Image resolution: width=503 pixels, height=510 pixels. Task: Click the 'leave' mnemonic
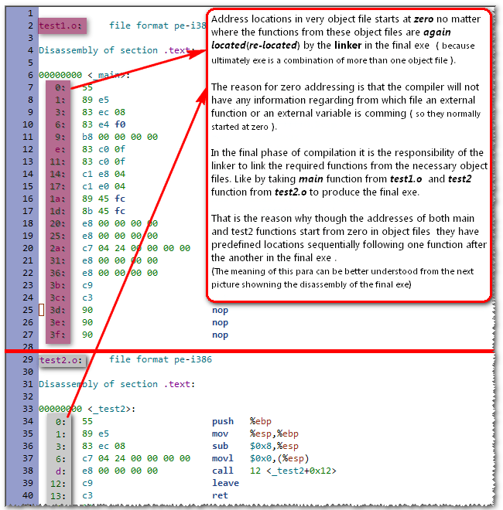[225, 483]
